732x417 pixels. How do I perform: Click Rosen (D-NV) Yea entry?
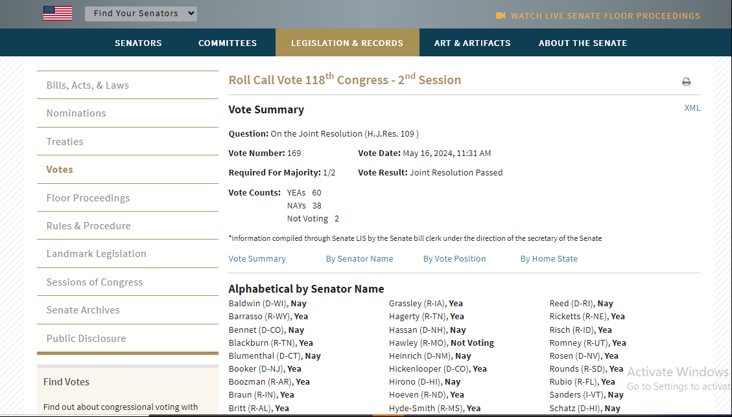coord(584,356)
